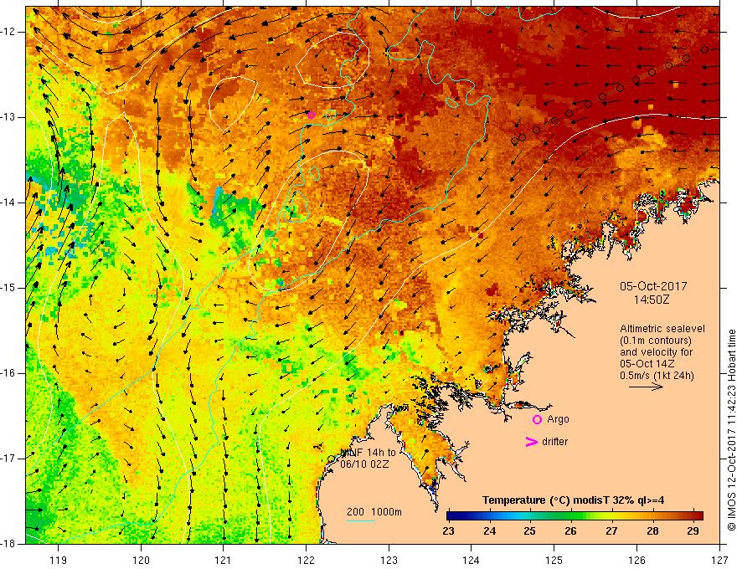Click the latitude axis label "-15"
The image size is (737, 569).
pos(9,288)
